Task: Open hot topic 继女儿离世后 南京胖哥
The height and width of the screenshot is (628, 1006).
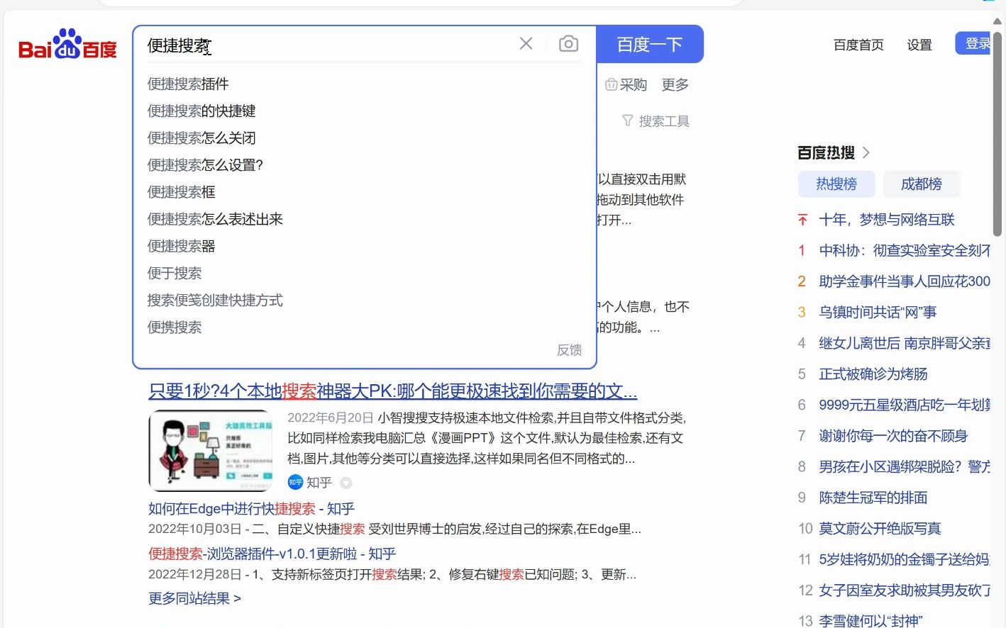Action: [x=905, y=343]
